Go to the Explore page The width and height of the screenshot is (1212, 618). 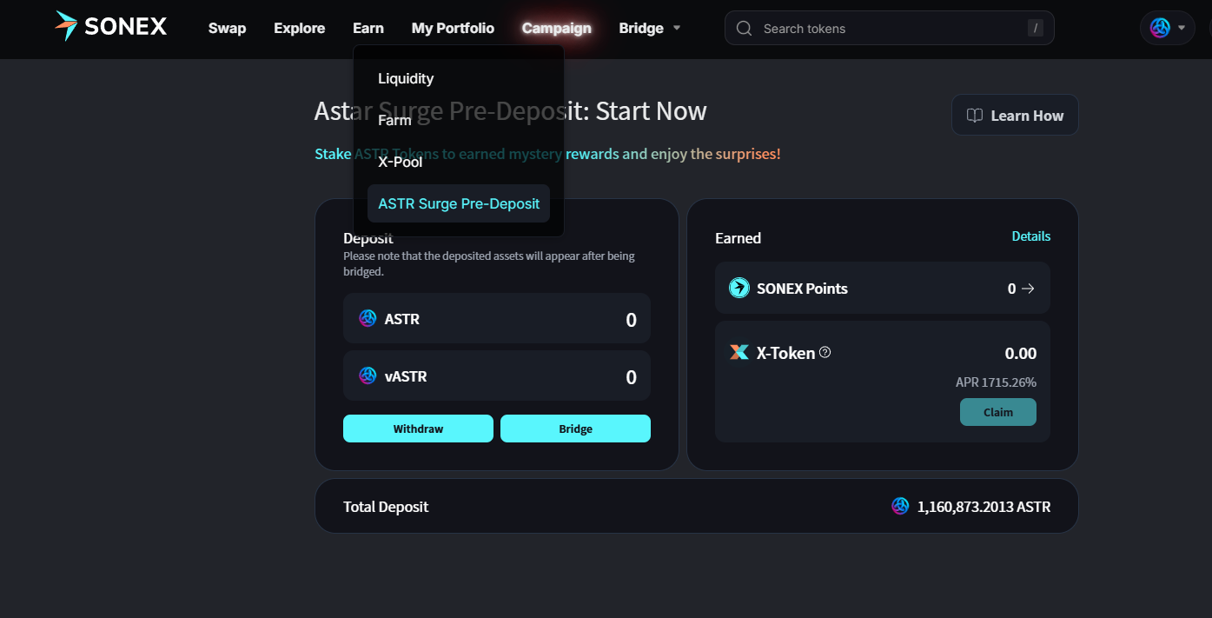(300, 28)
